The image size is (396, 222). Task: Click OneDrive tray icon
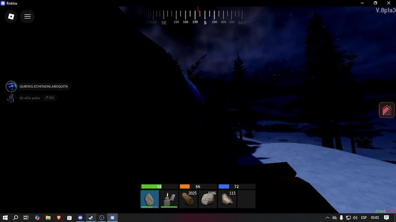pos(334,218)
